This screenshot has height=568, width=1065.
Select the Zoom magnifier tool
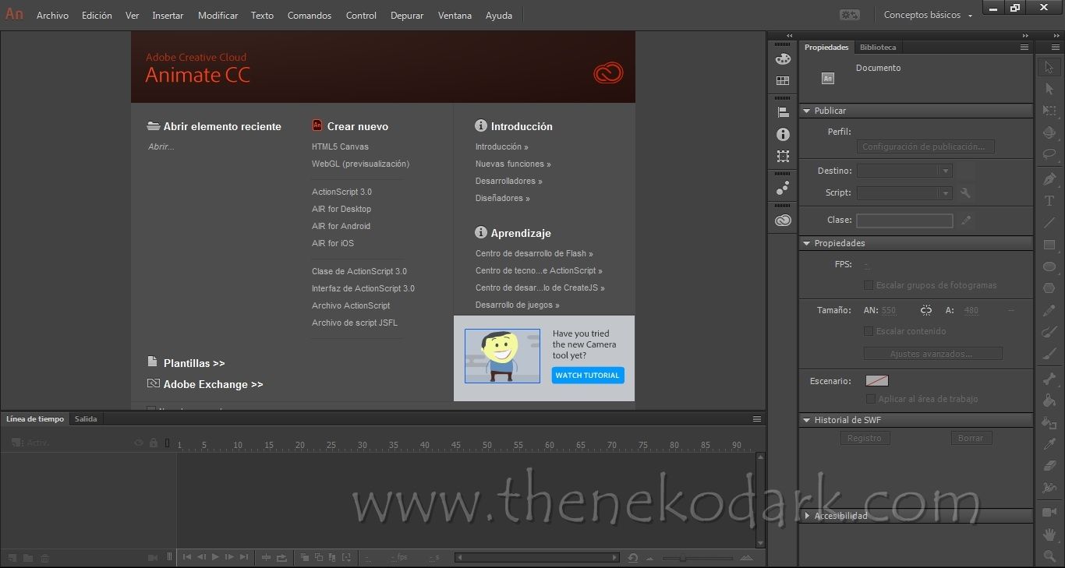[1049, 556]
